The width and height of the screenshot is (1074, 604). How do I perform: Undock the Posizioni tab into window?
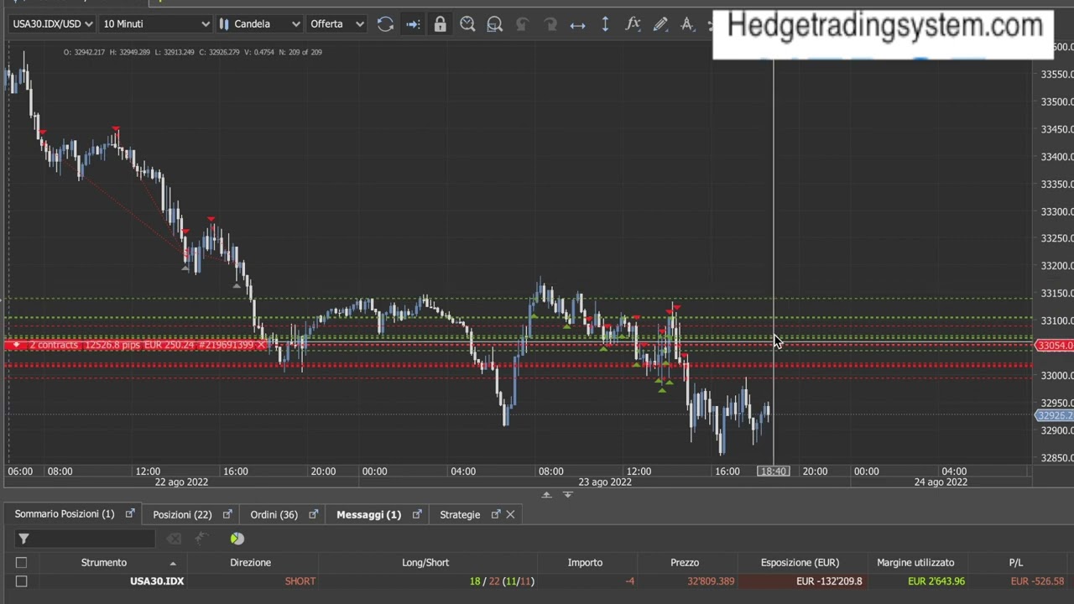[227, 514]
